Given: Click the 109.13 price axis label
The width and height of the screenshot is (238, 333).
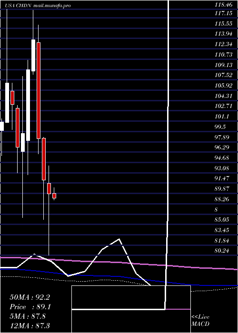Looking at the screenshot, I should (224, 65).
